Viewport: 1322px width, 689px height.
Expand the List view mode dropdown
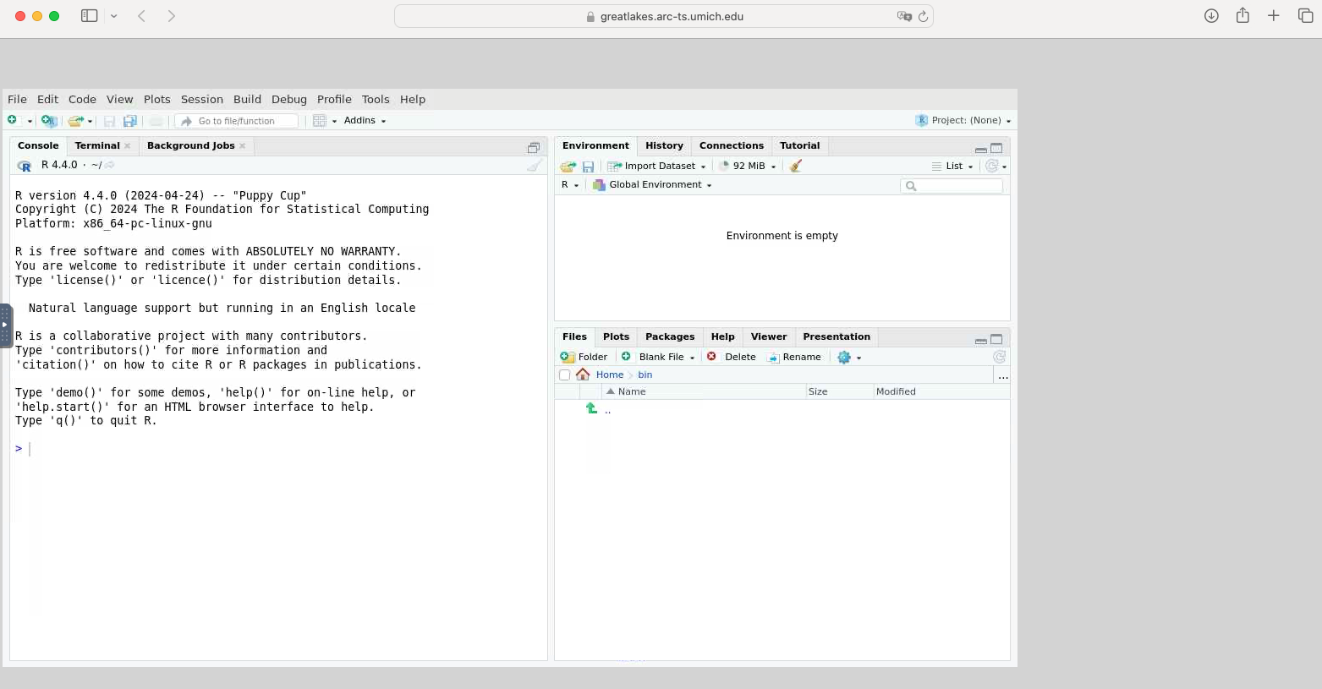point(953,167)
